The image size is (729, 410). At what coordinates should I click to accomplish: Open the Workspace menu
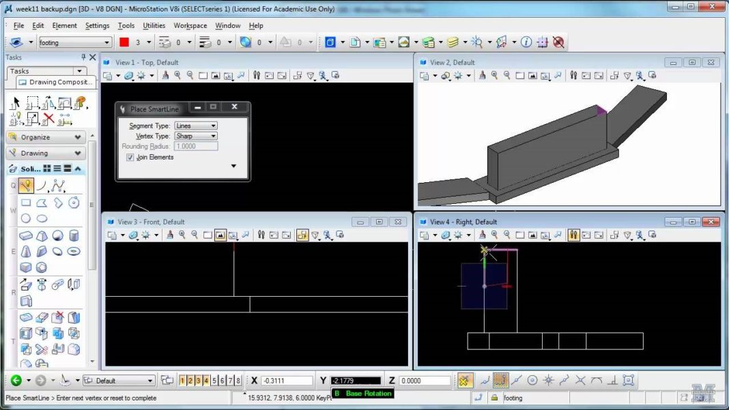190,25
